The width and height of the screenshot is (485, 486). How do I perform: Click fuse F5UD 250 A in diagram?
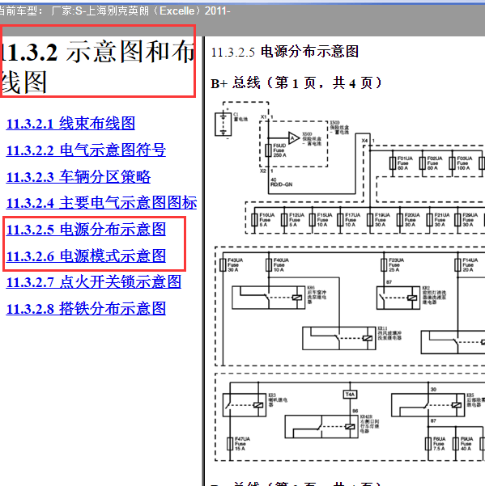[x=269, y=150]
